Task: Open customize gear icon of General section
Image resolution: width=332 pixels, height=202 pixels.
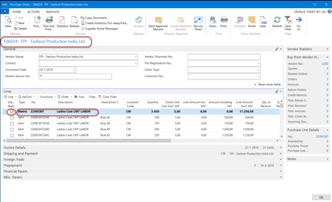Action: pos(277,49)
